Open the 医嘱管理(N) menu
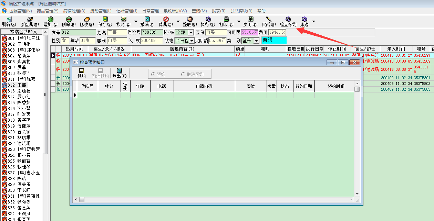 [x=20, y=11]
